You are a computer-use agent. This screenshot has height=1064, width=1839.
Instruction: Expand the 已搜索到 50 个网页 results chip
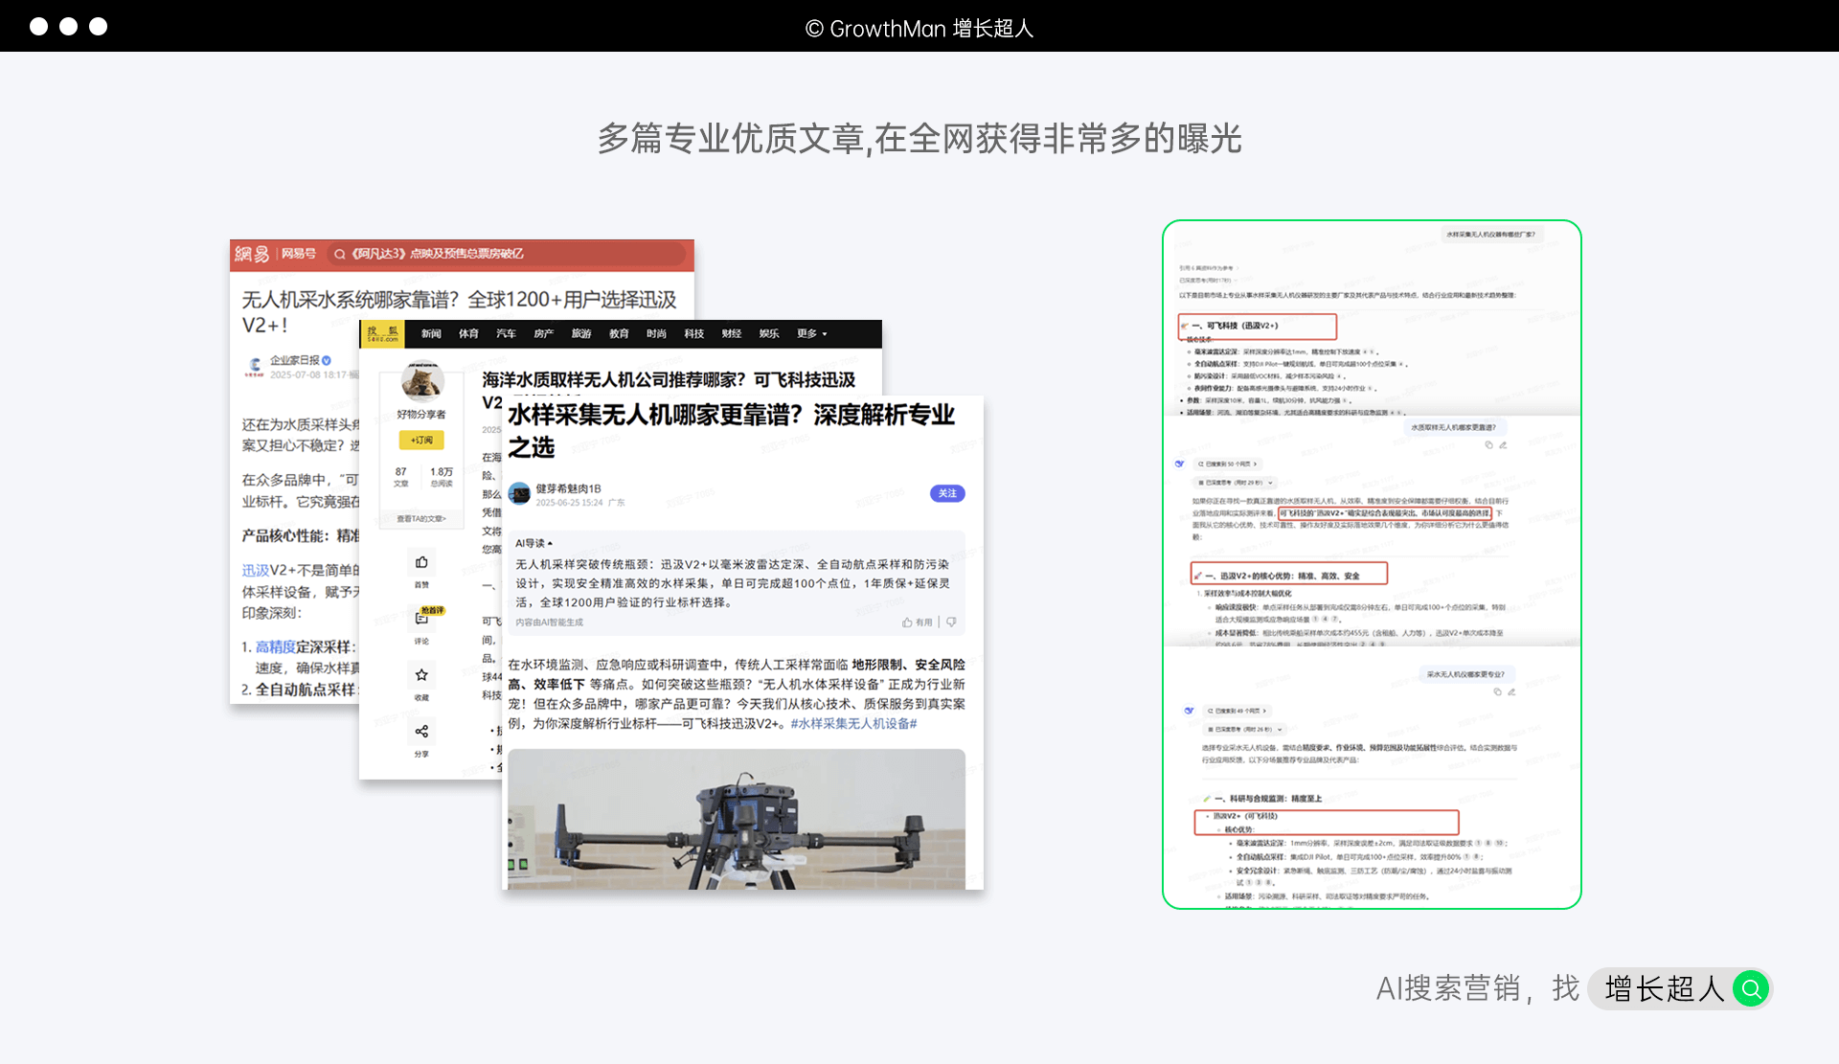pyautogui.click(x=1227, y=464)
